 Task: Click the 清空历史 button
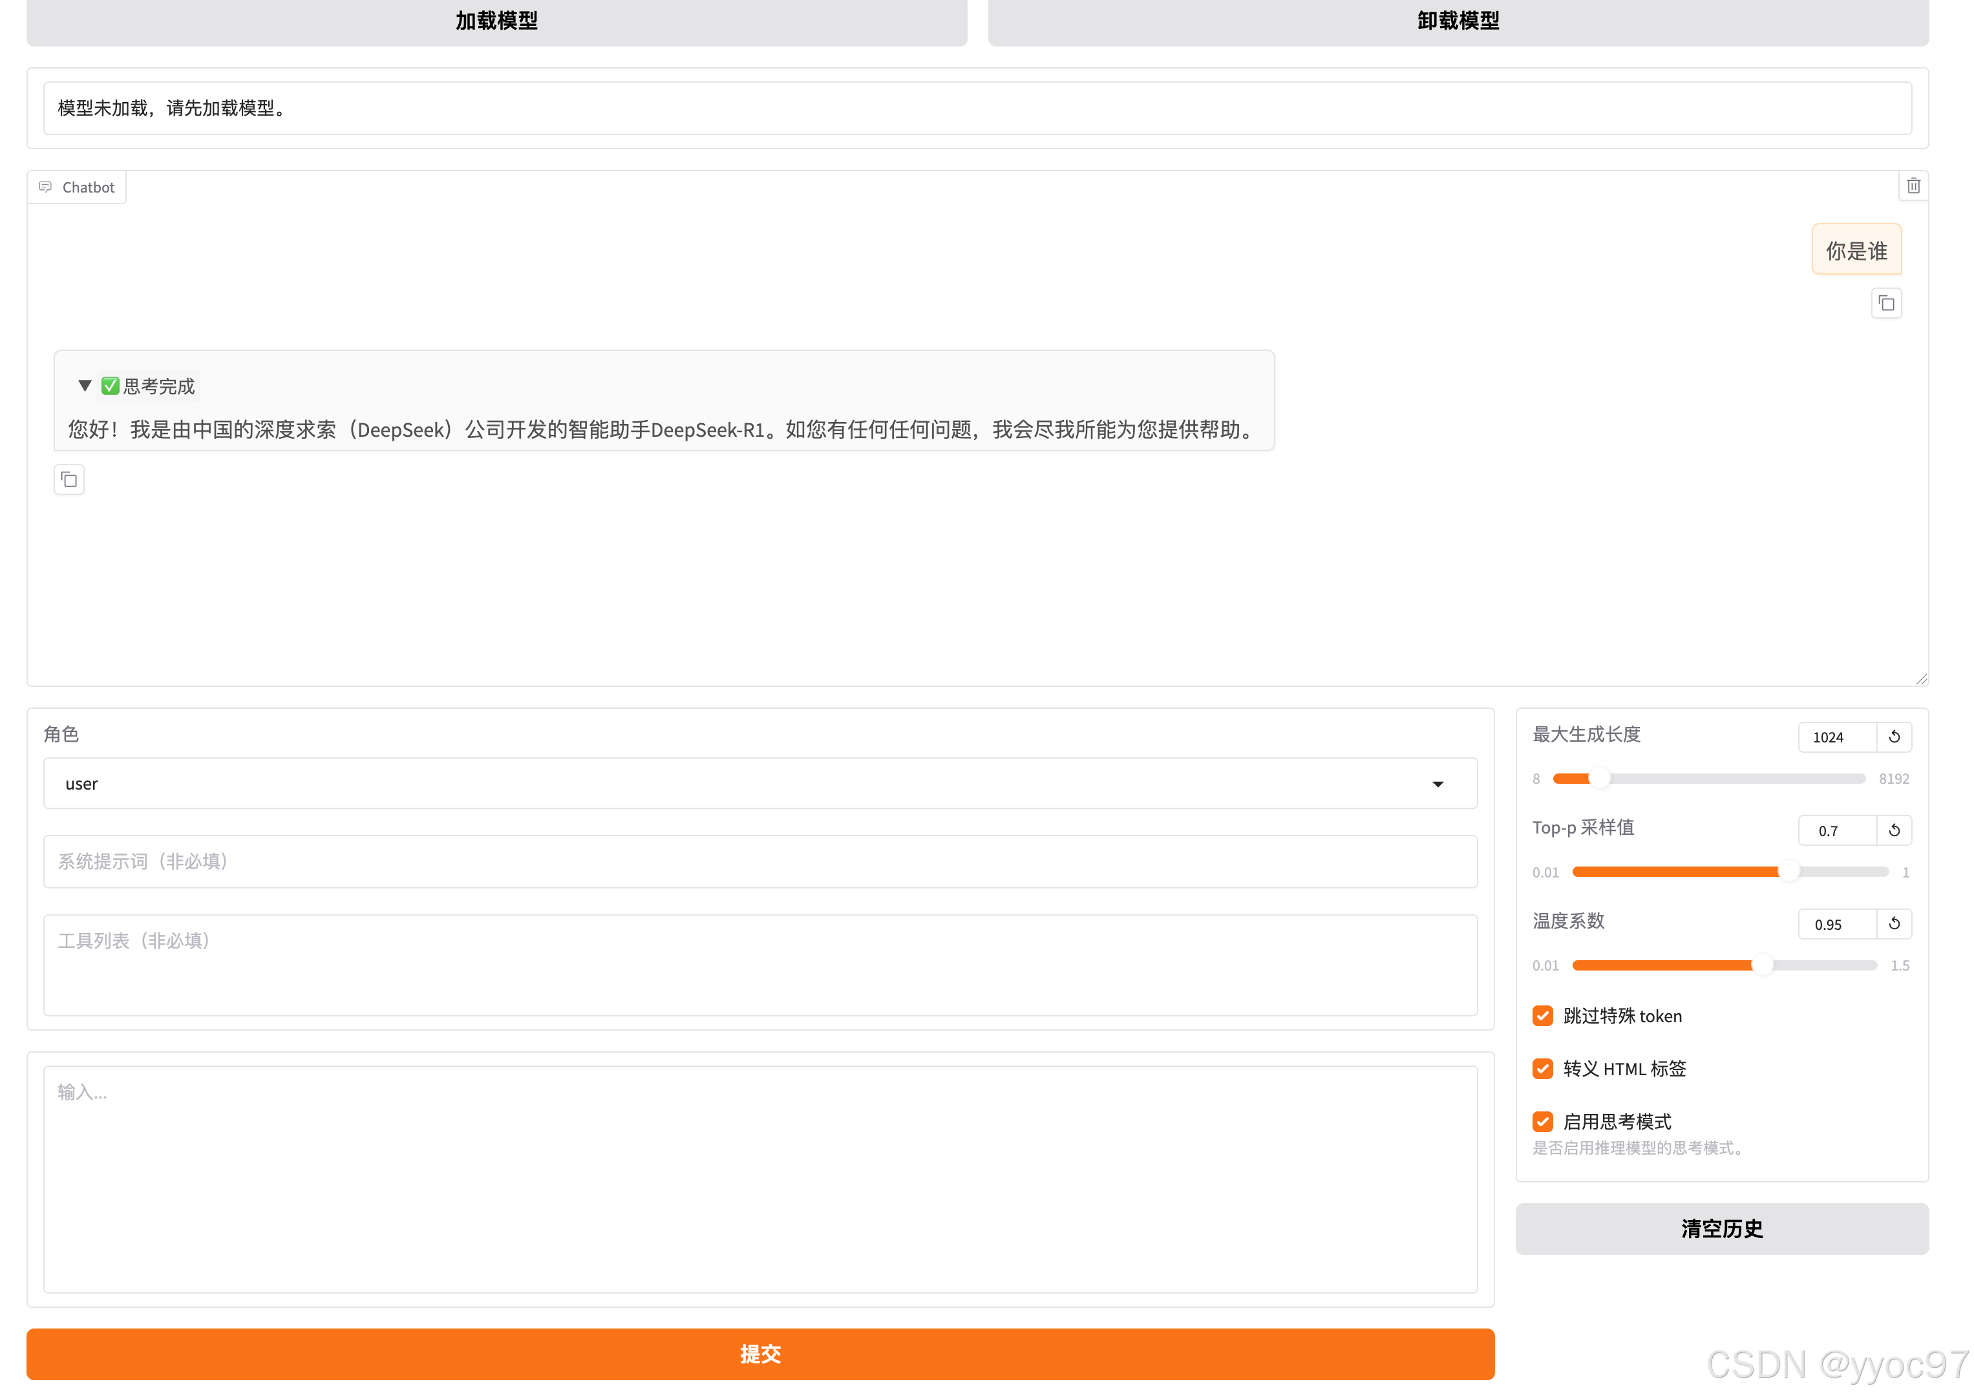[x=1721, y=1228]
